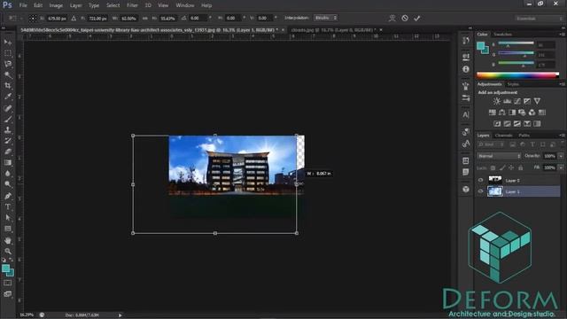Select the Path Selection tool
Image resolution: width=567 pixels, height=319 pixels.
8,217
